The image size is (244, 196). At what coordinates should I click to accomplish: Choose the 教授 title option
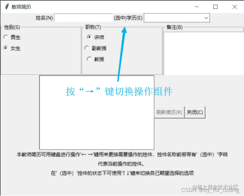click(x=89, y=59)
